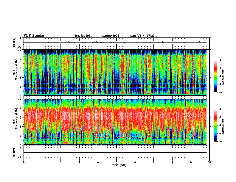Click the ch.2 colorbar "-6" label
The image size is (236, 182).
pos(220,109)
